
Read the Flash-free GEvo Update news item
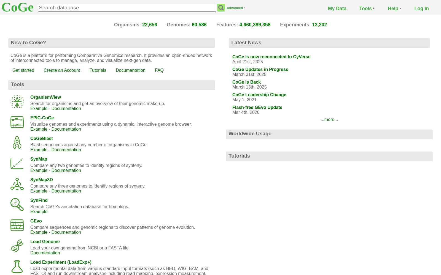click(257, 108)
